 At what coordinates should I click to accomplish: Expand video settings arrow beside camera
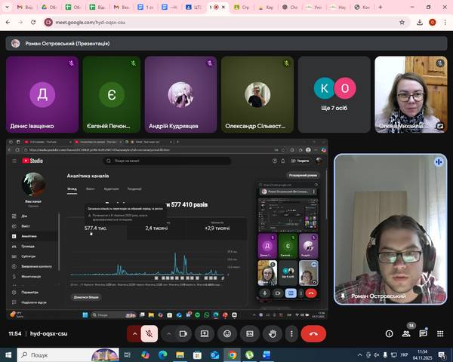(x=168, y=333)
